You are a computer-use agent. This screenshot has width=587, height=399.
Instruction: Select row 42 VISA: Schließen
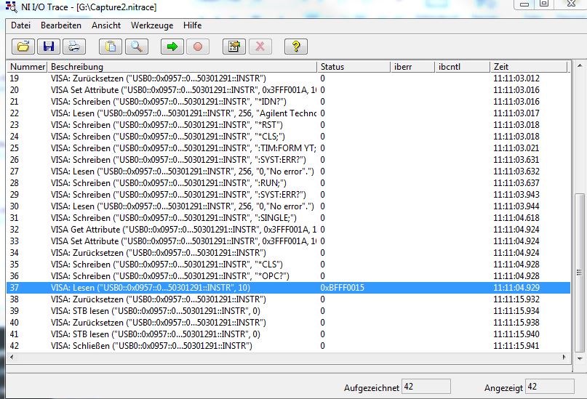point(288,345)
